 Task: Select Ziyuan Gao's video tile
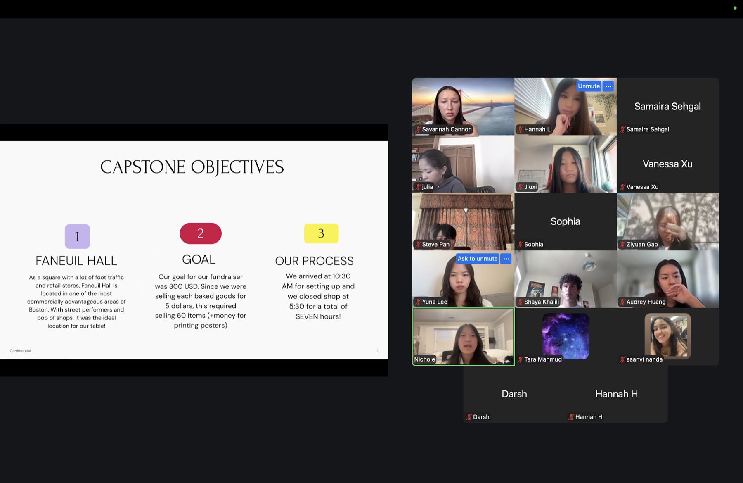[x=668, y=221]
